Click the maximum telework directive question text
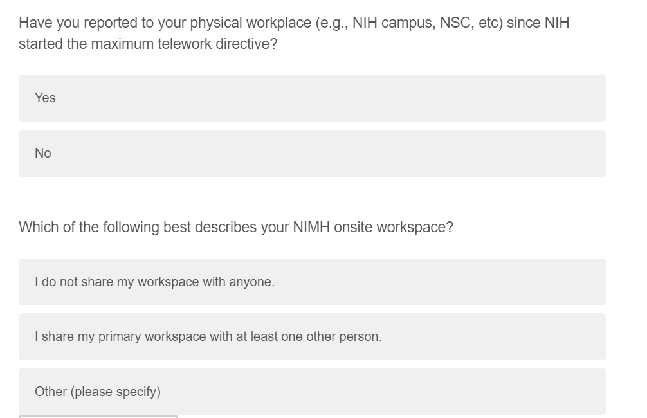The height and width of the screenshot is (418, 647). (x=293, y=34)
